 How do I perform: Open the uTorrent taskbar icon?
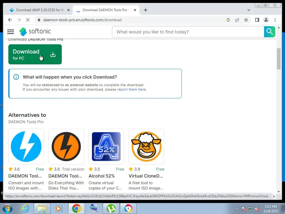(x=111, y=208)
